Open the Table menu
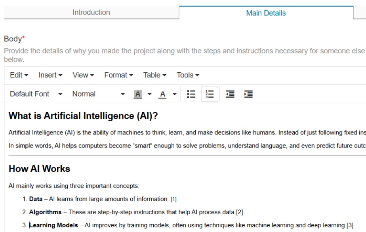The width and height of the screenshot is (366, 232). point(154,75)
